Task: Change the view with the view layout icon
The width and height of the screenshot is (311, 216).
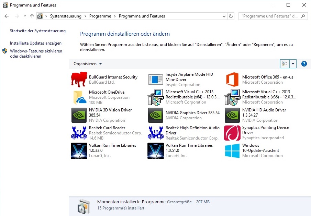Action: (x=285, y=64)
